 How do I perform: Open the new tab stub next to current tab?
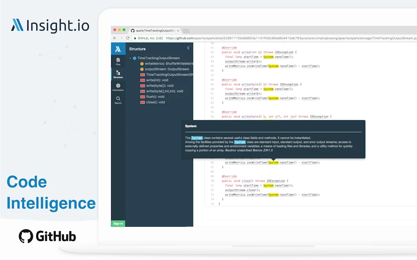click(186, 30)
